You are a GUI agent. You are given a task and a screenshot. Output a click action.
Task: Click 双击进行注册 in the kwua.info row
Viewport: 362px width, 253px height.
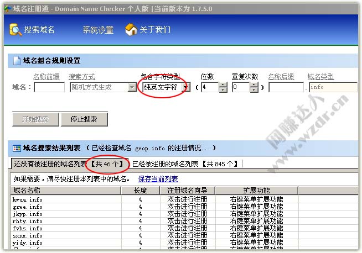click(187, 199)
